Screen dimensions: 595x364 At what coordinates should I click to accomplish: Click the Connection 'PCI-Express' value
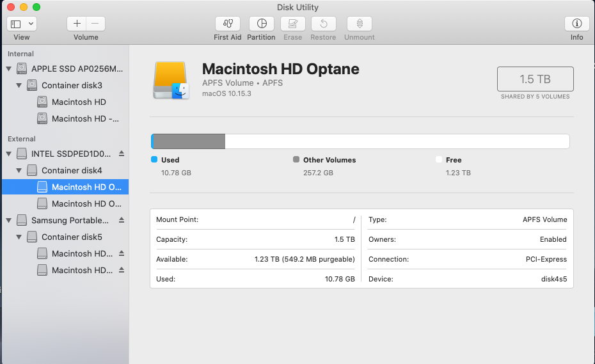546,259
